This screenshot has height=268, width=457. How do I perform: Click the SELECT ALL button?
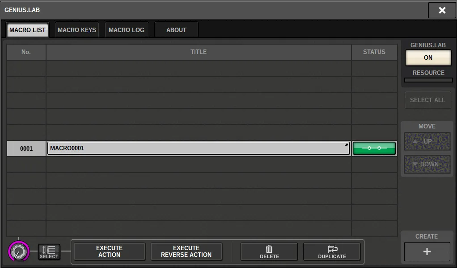pos(427,100)
